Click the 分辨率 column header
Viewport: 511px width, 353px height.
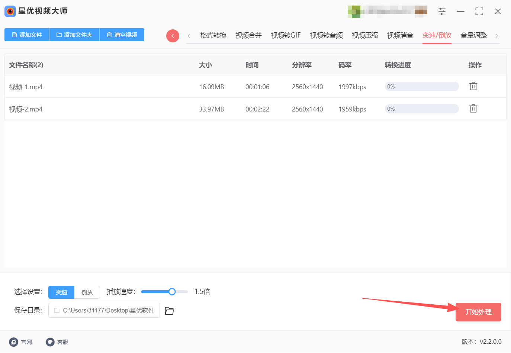pyautogui.click(x=302, y=65)
